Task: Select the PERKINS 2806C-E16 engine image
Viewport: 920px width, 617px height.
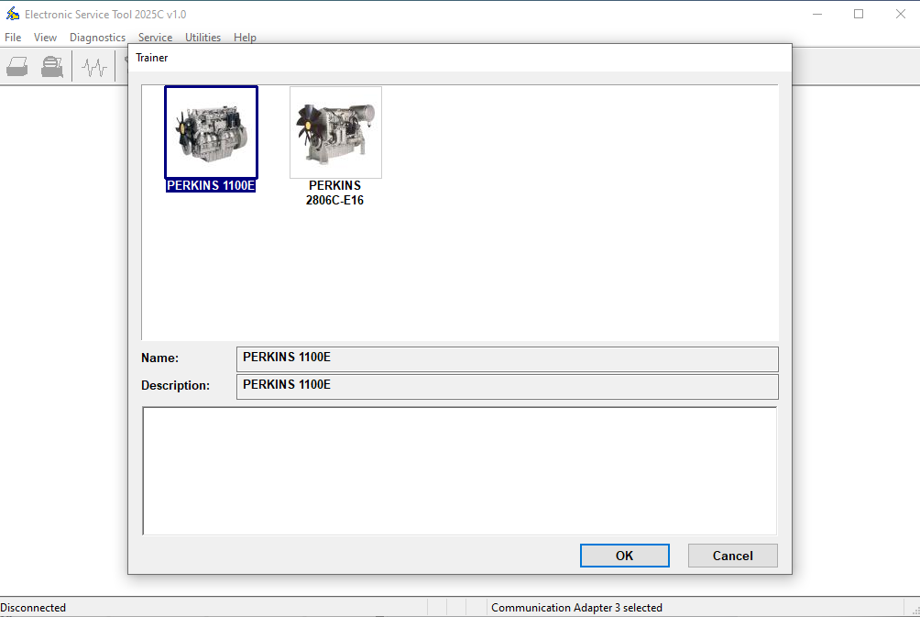Action: coord(335,132)
